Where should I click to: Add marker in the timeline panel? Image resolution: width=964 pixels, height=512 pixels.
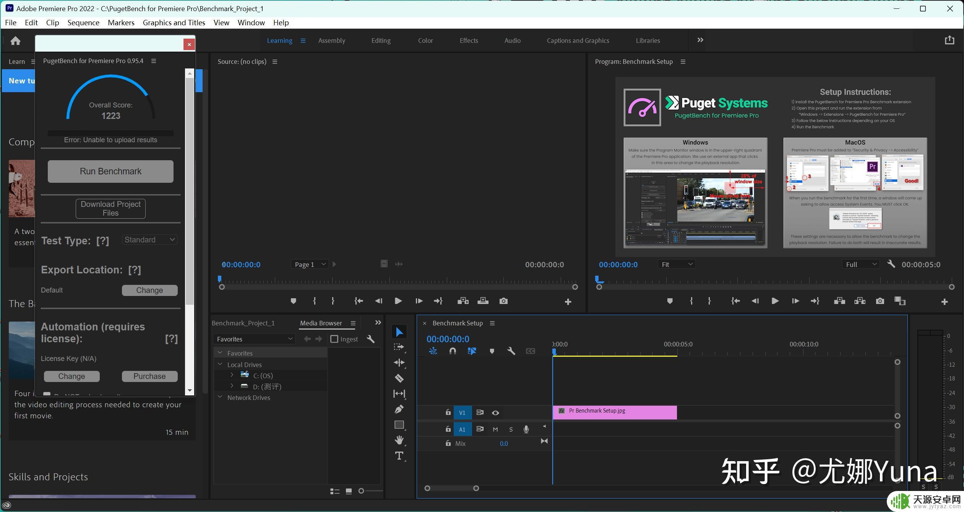(x=492, y=351)
